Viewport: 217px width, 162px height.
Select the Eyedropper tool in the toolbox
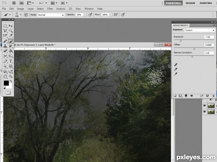[x=10, y=35]
